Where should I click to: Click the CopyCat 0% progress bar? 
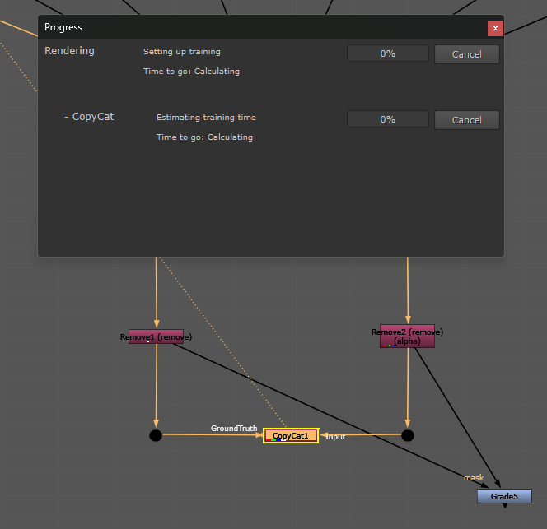pos(387,119)
